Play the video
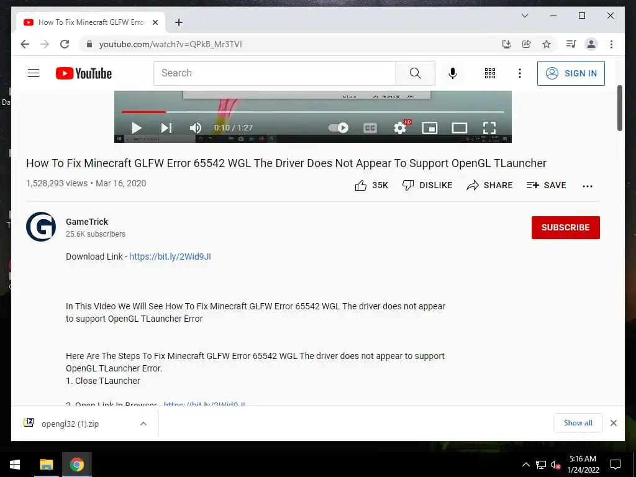The image size is (636, 477). [136, 128]
